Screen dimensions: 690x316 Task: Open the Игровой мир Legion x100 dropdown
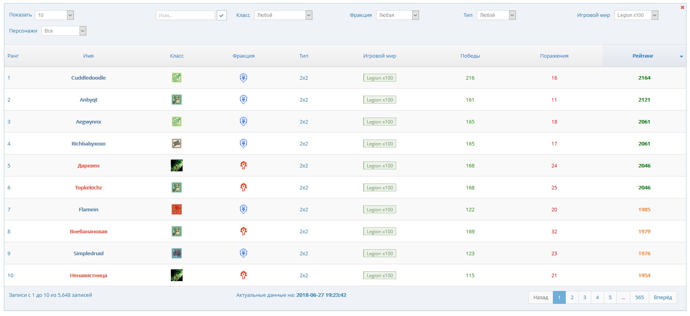pyautogui.click(x=636, y=15)
